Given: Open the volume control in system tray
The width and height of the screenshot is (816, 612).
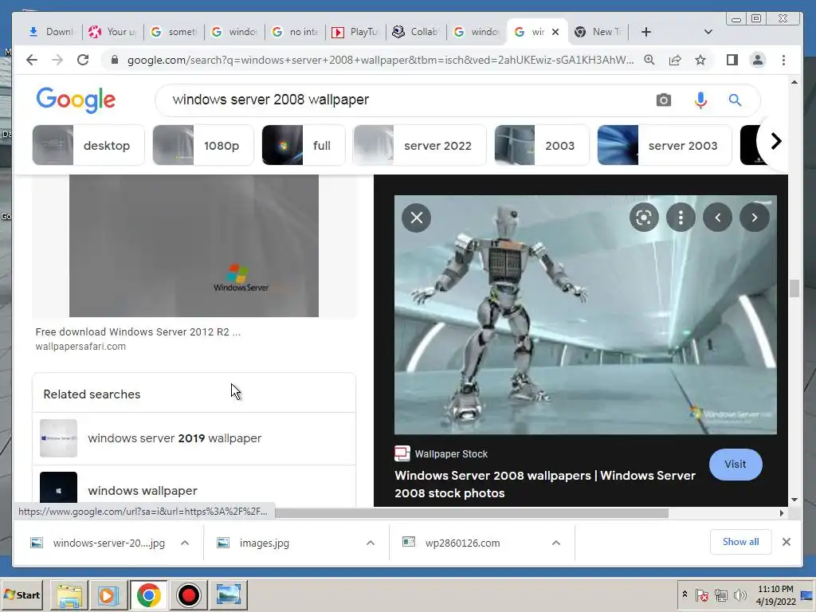Looking at the screenshot, I should pos(739,594).
